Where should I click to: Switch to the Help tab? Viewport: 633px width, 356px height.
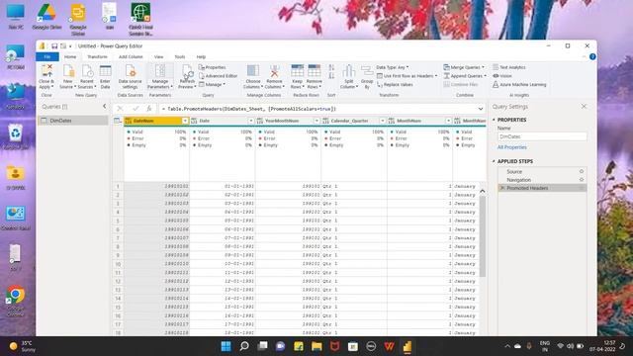(x=201, y=57)
